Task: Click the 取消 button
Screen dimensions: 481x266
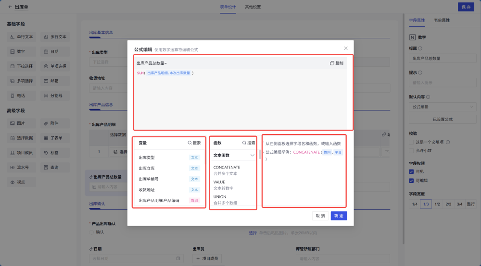Action: tap(320, 216)
